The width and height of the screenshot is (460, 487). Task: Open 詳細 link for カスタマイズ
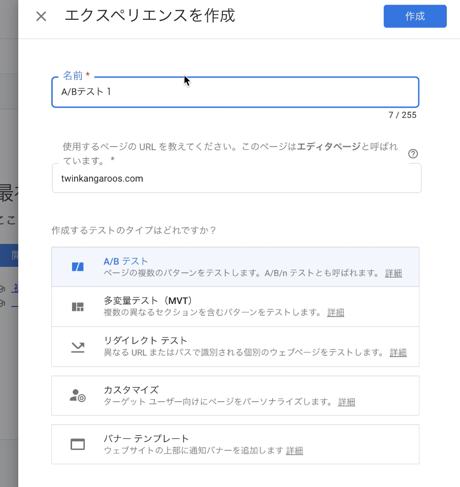(347, 402)
